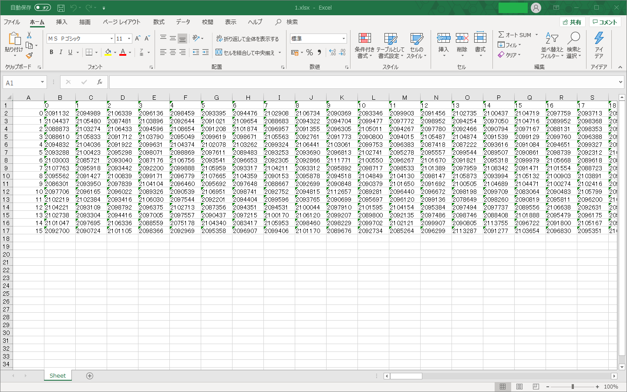Click the new sheet plus button
The width and height of the screenshot is (627, 392).
tap(90, 376)
